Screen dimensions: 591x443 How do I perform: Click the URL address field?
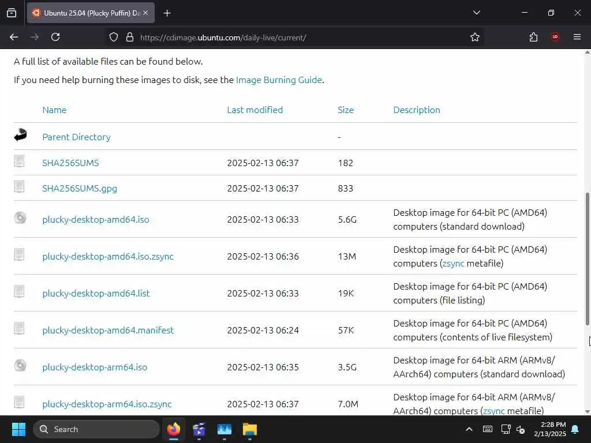(294, 37)
